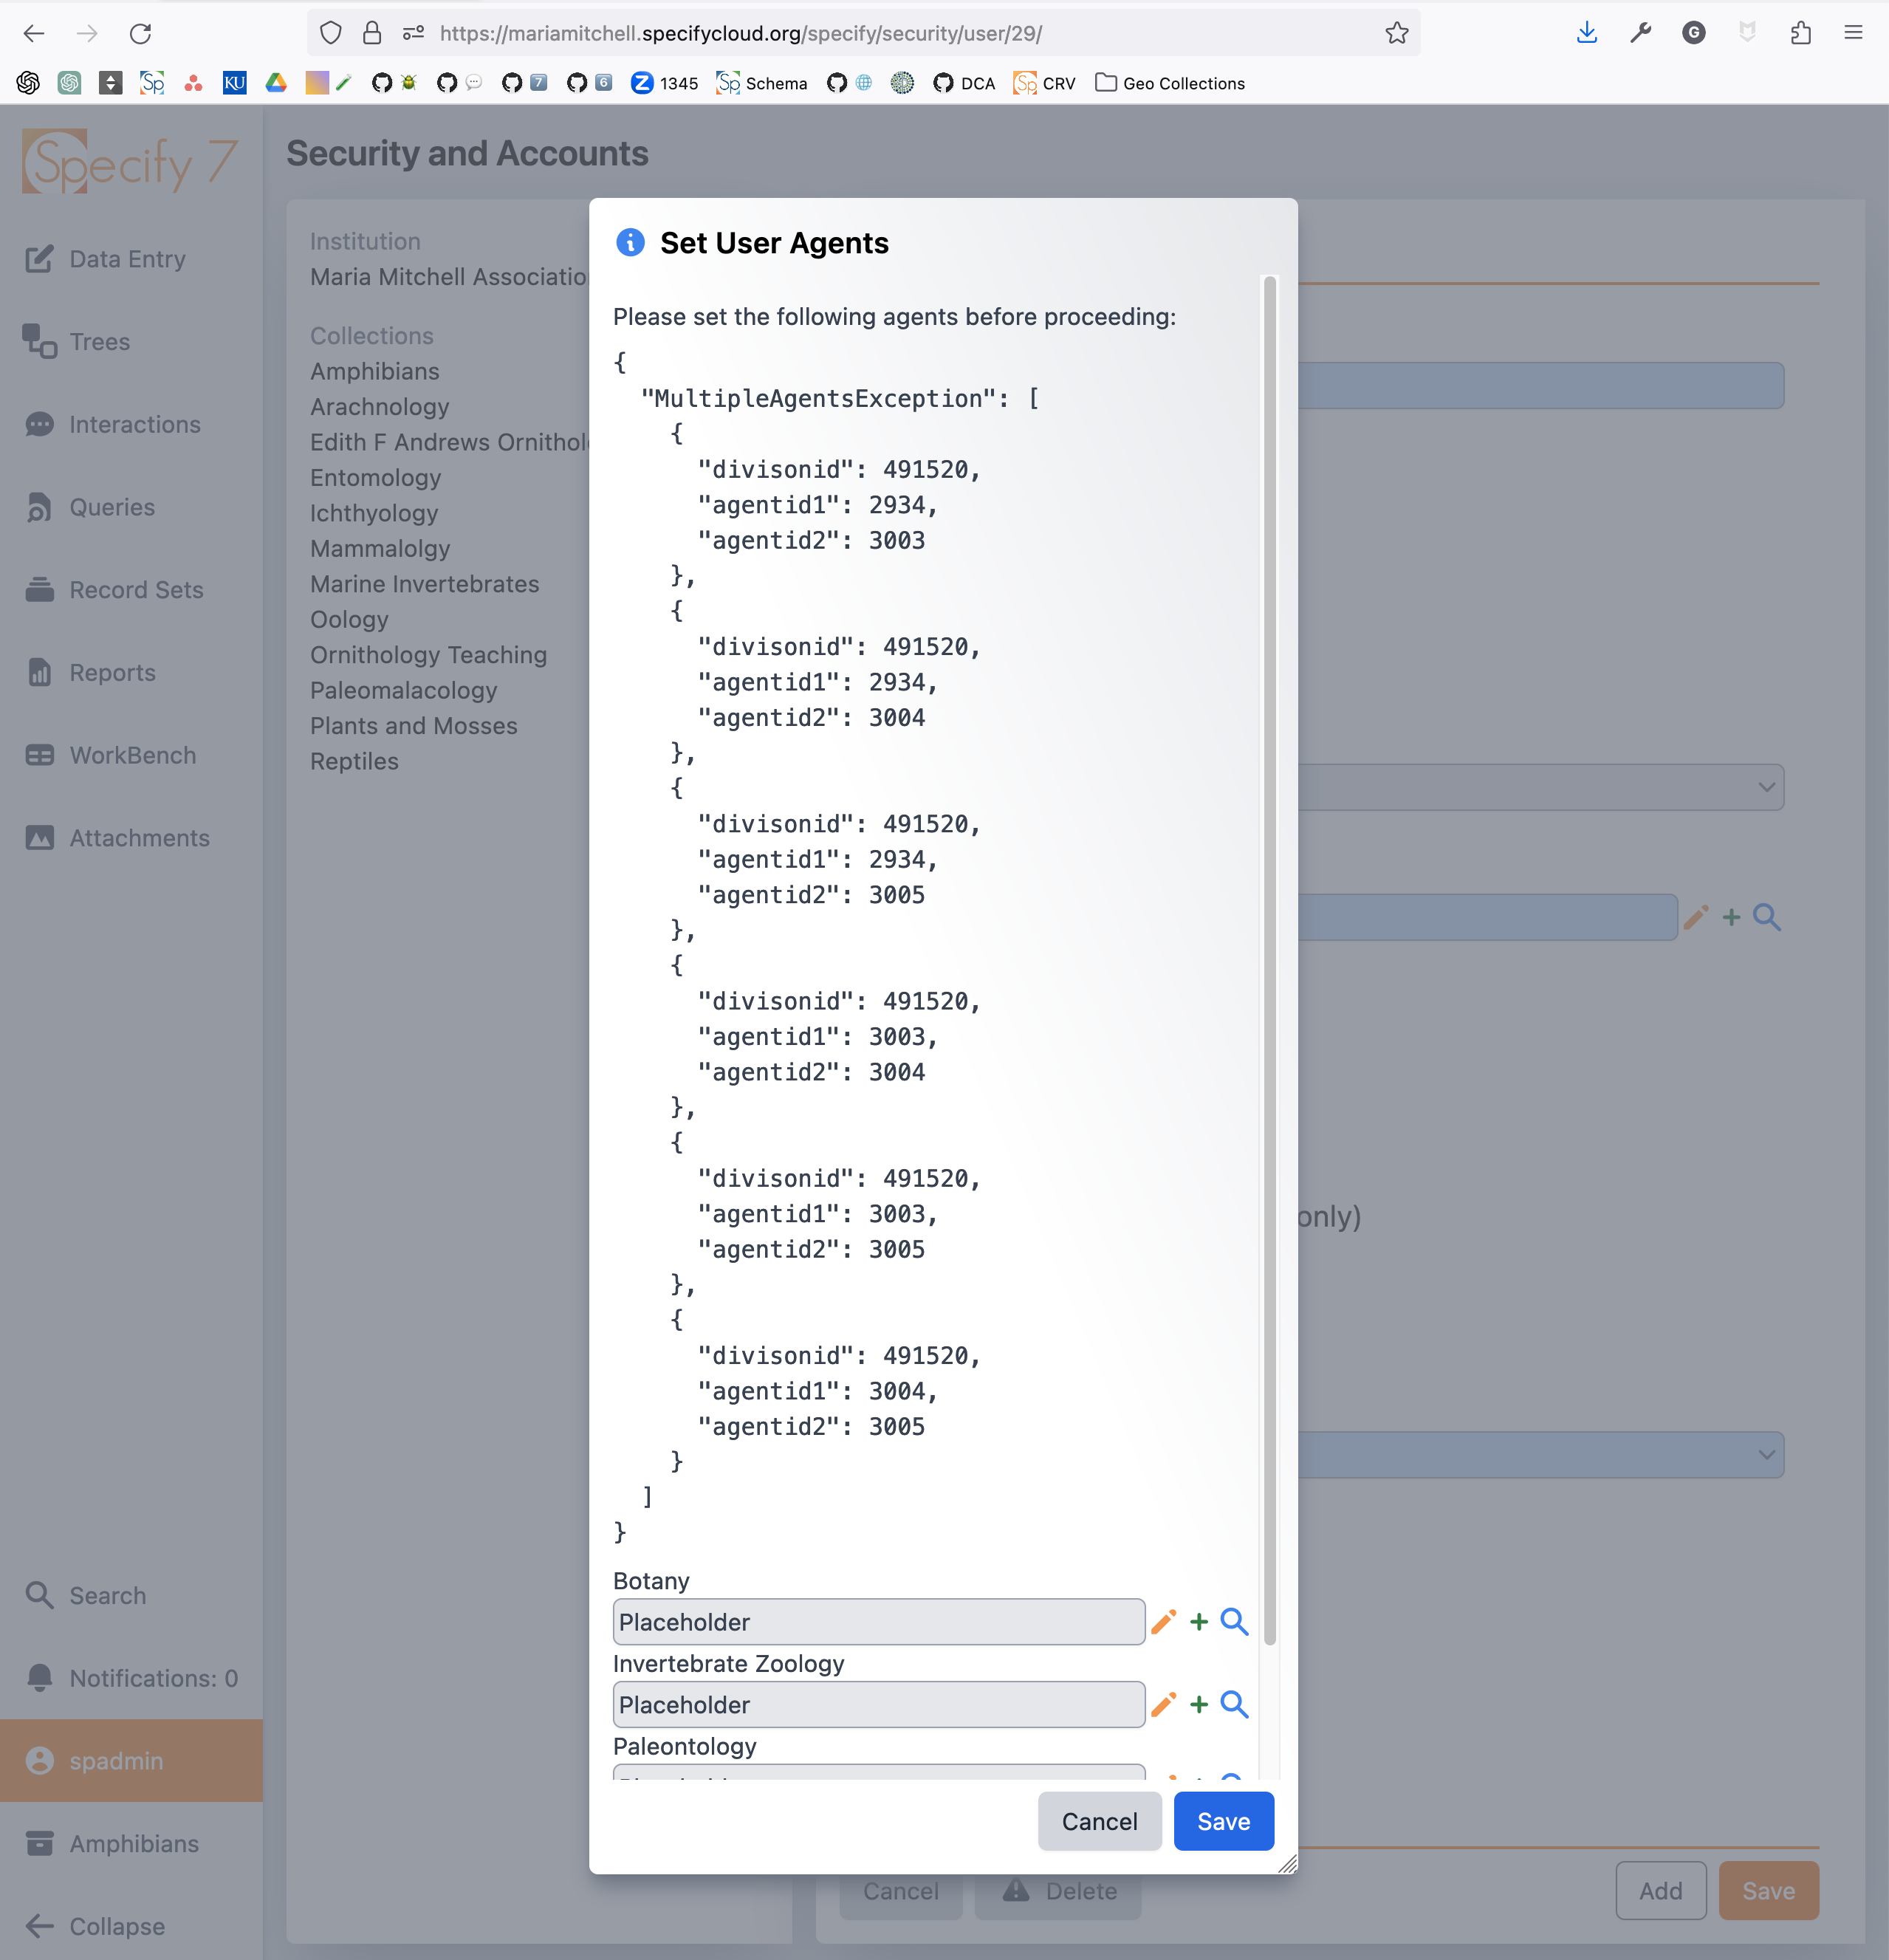Open the Data Entry section

[x=126, y=259]
